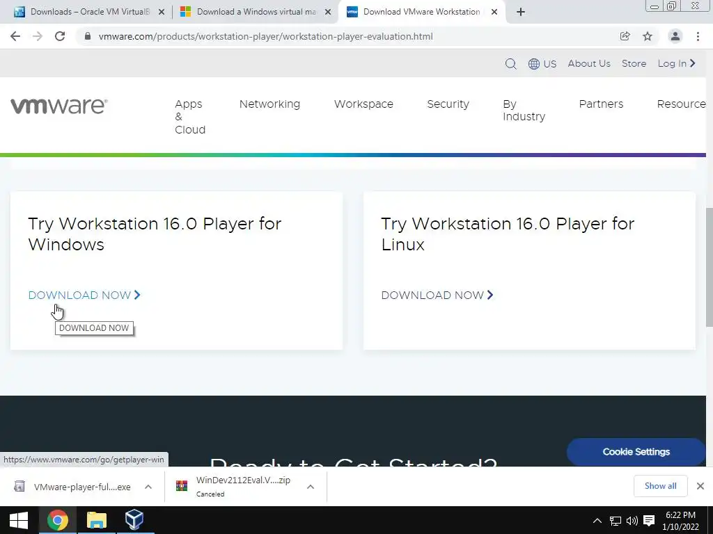
Task: Click the Try Workstation 16.0 Player for Windows heading
Action: [x=155, y=234]
